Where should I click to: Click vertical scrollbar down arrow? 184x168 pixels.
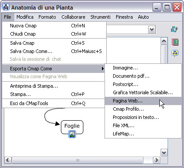(164, 153)
